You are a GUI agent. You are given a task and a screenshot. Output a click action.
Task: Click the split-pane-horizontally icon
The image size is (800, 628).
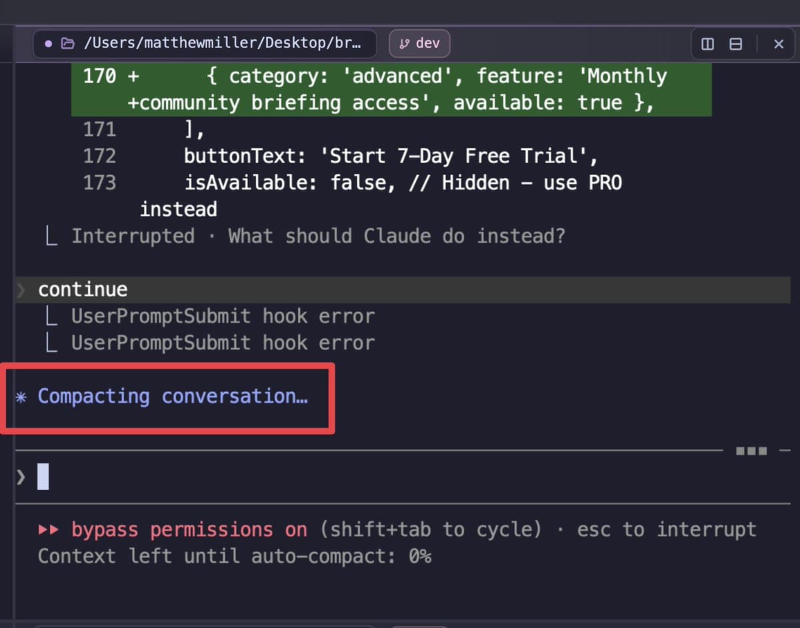[x=735, y=43]
